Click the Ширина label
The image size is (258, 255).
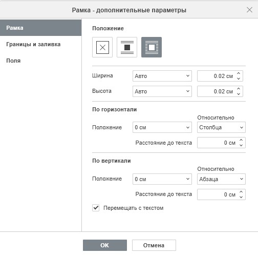pyautogui.click(x=102, y=75)
